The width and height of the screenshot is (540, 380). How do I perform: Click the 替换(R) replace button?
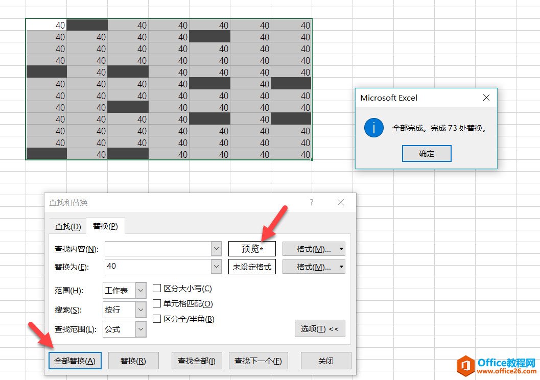click(x=133, y=361)
